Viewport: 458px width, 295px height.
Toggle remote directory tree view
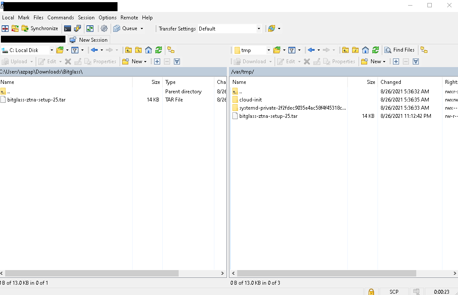pyautogui.click(x=424, y=50)
